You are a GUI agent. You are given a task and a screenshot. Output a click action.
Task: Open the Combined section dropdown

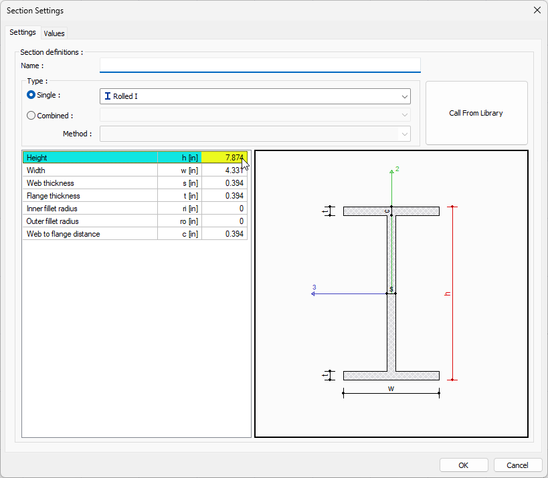click(x=405, y=115)
